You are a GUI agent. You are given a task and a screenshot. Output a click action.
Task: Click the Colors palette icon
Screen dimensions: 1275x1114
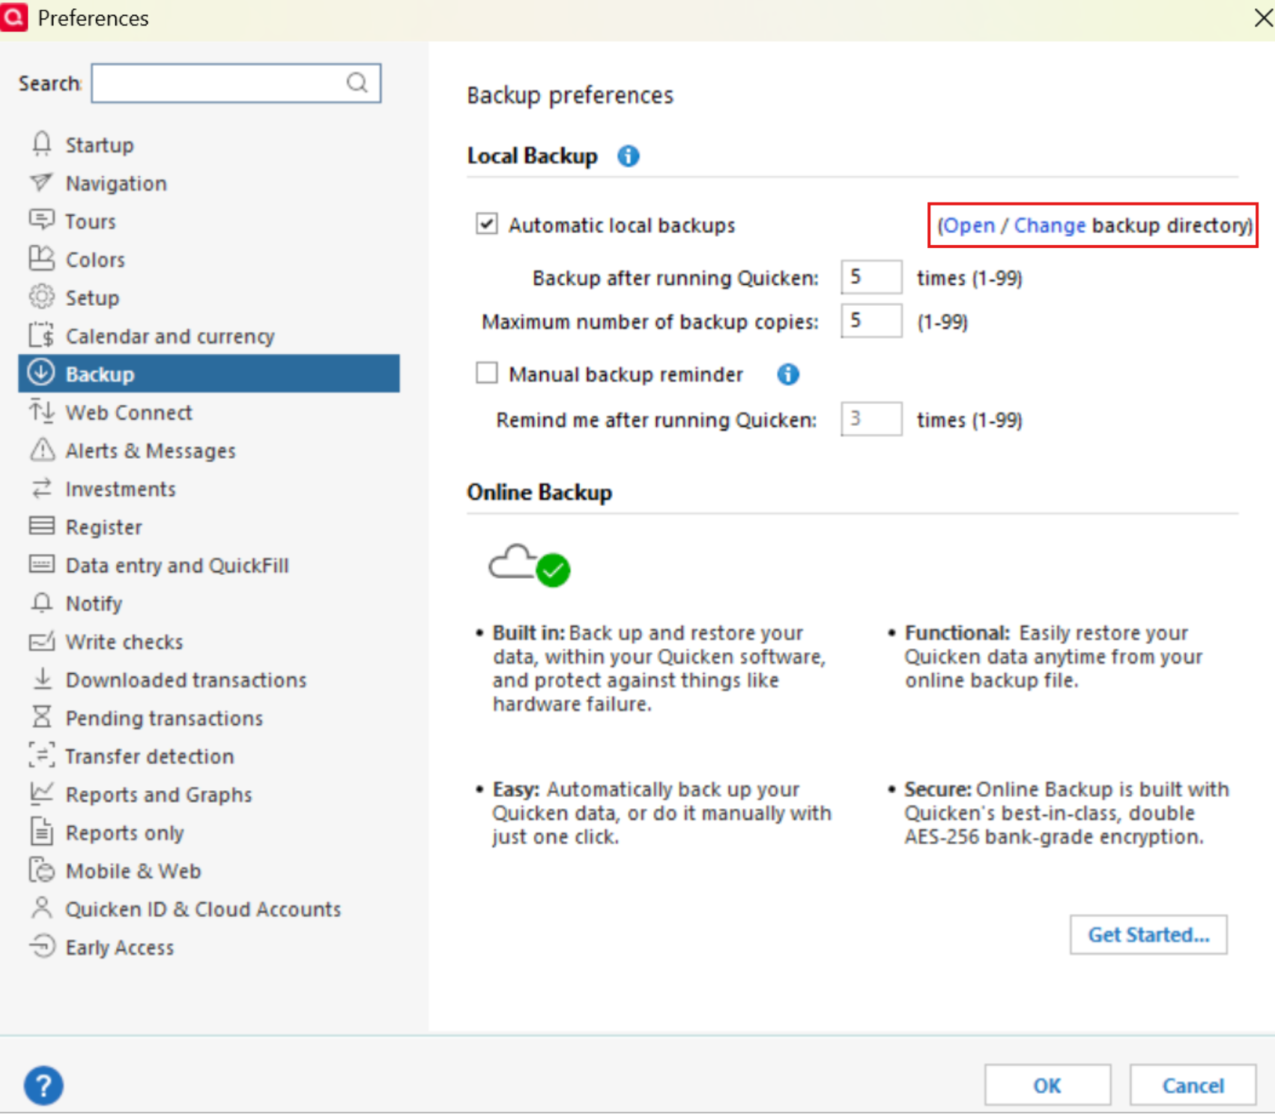click(41, 259)
